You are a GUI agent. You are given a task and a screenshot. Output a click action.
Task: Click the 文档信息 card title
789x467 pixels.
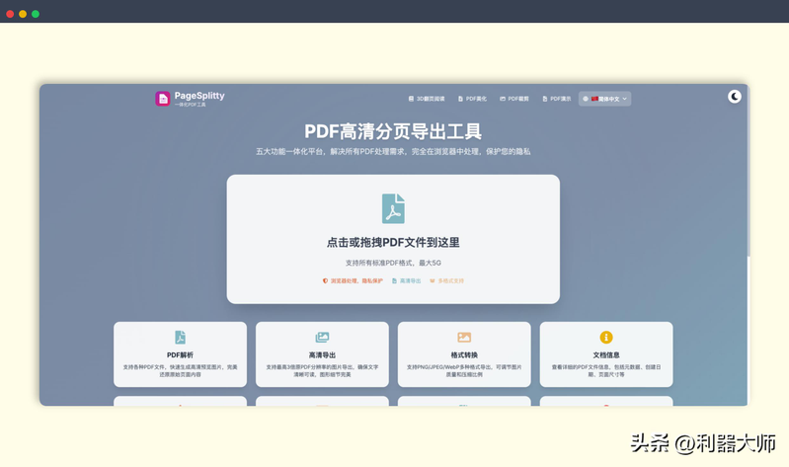(x=606, y=354)
